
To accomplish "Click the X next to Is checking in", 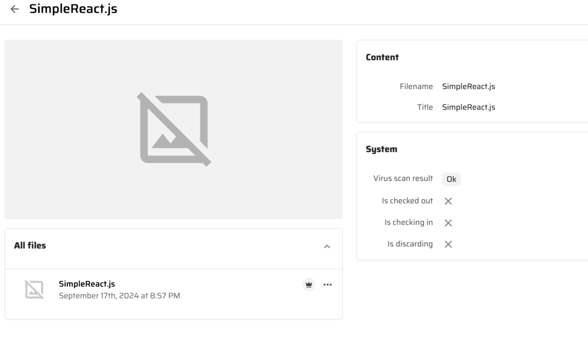I will tap(448, 223).
